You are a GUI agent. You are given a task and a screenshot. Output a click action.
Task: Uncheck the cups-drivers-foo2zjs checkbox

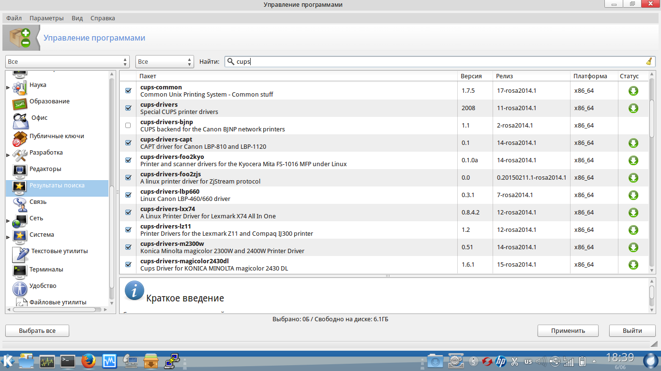point(128,178)
